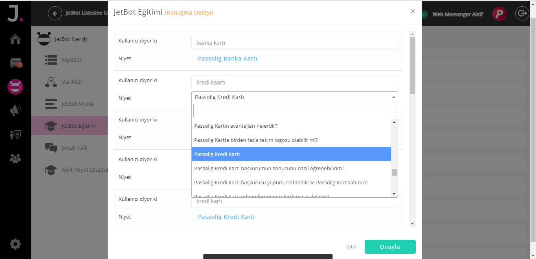Open settings gear in sidebar
This screenshot has width=536, height=259.
(15, 244)
